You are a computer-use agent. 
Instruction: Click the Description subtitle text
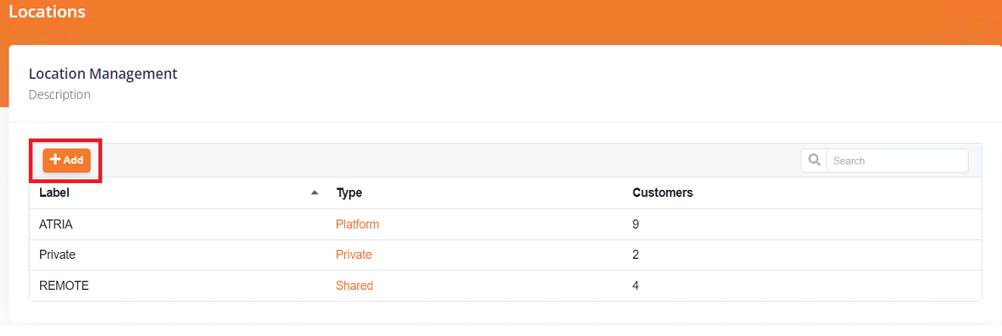[60, 95]
